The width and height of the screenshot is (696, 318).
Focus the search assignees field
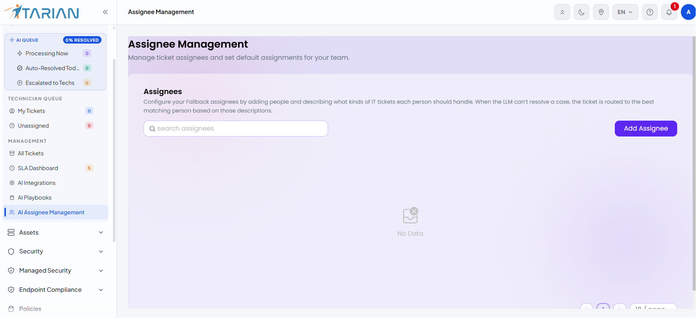(x=235, y=129)
